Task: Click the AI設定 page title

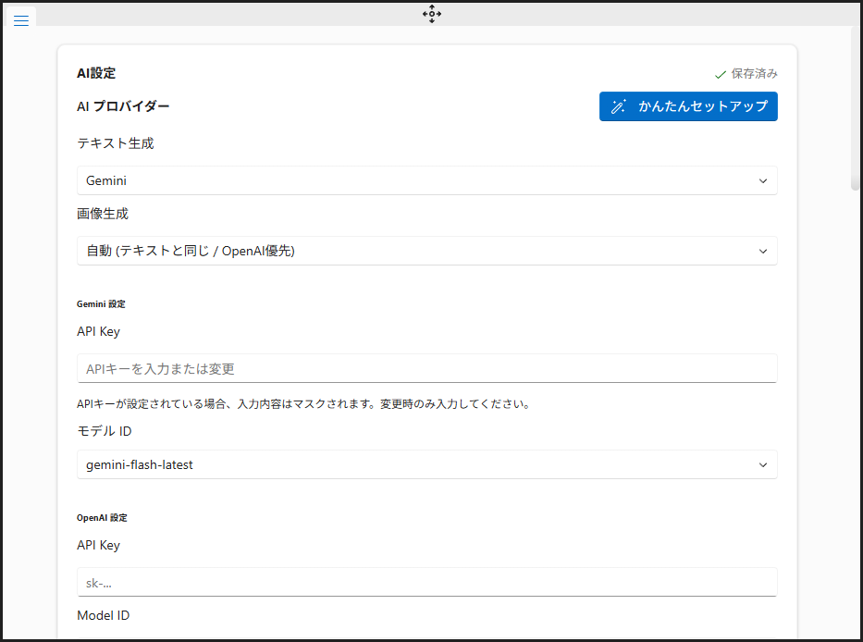Action: click(96, 73)
